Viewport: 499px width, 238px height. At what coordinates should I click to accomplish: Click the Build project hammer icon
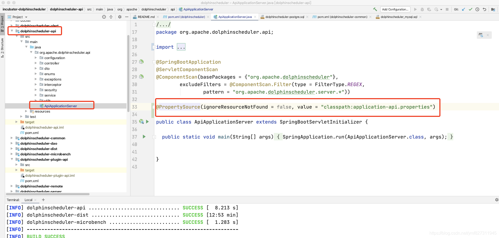375,9
